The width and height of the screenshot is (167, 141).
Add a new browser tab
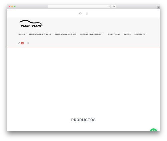[158, 7]
